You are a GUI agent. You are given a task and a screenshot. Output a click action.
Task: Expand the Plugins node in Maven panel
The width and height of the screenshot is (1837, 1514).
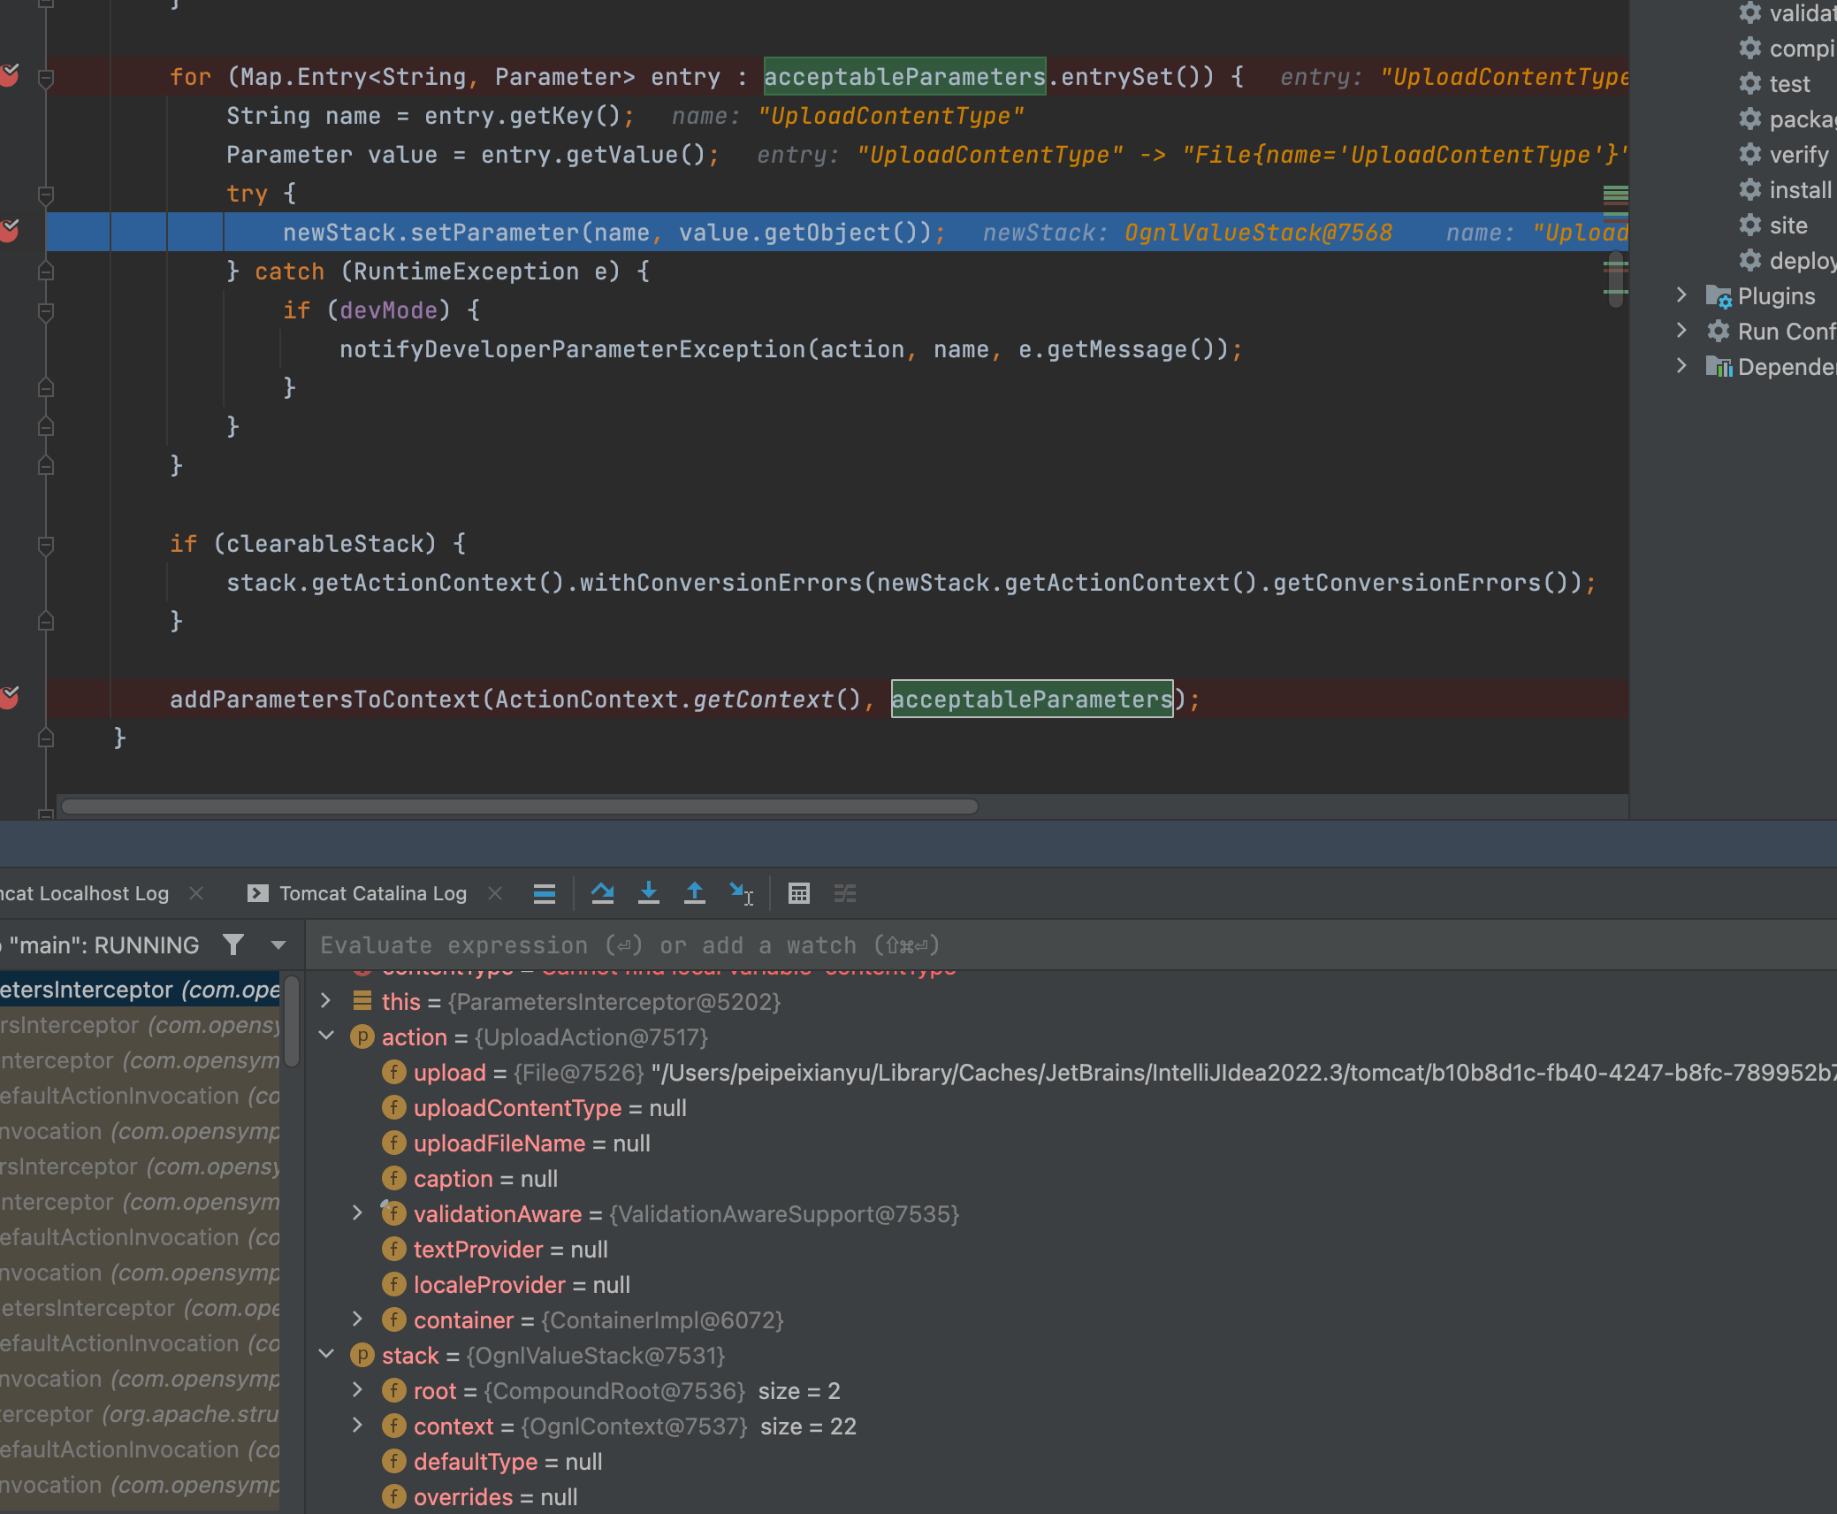(1681, 295)
